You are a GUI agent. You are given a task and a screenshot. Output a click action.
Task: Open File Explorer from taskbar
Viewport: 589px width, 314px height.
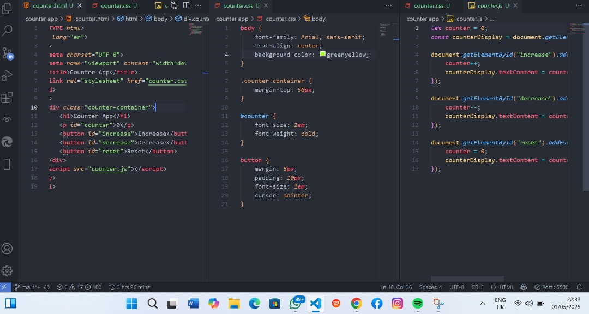(x=234, y=303)
